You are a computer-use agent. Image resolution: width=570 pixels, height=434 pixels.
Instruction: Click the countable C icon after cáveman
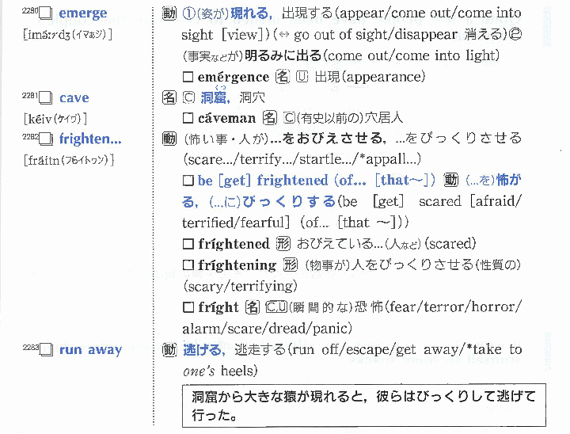point(291,118)
